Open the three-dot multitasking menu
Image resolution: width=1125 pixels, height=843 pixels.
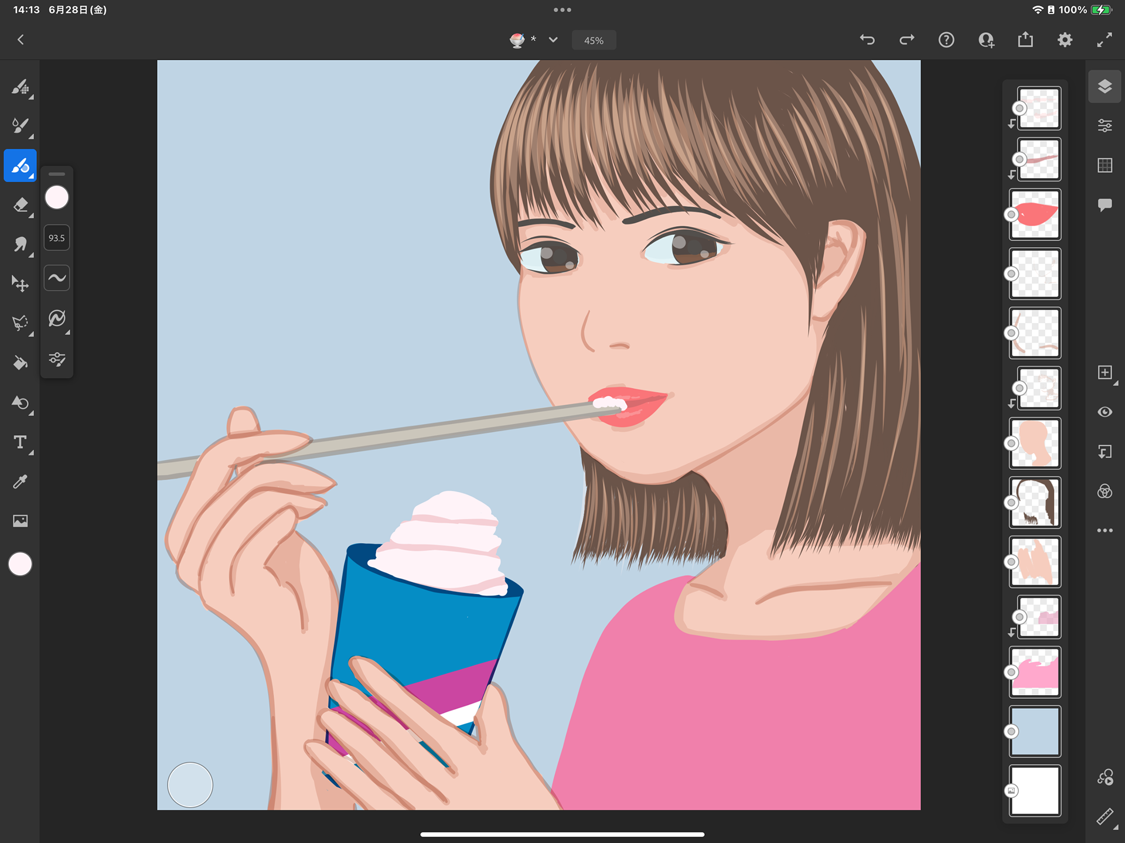(x=562, y=10)
